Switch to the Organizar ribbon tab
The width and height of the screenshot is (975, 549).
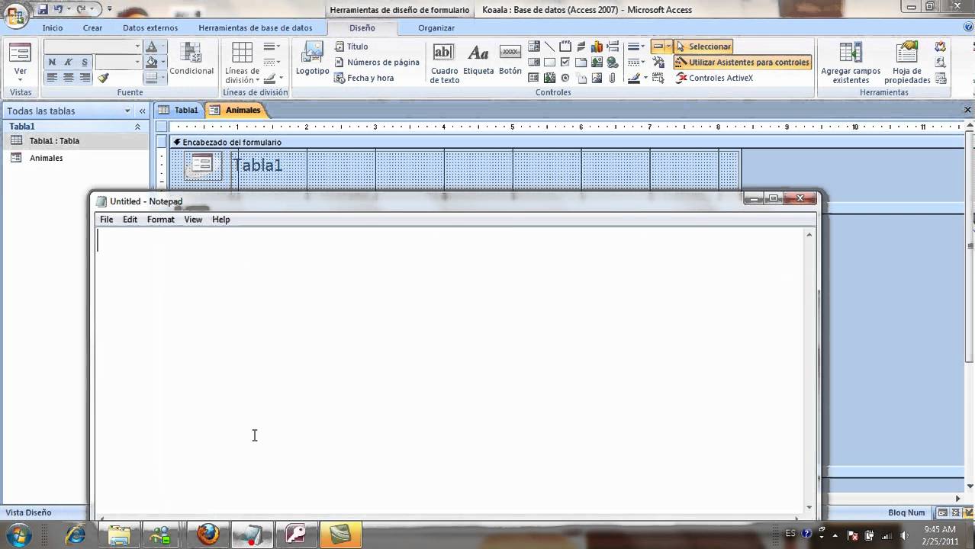pyautogui.click(x=436, y=28)
